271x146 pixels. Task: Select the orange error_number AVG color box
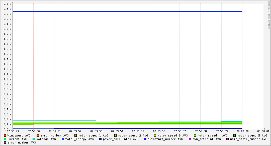pyautogui.click(x=38, y=135)
